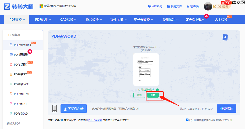This screenshot has height=129, width=245.
Task: Click the 预览 button
Action: 139,95
